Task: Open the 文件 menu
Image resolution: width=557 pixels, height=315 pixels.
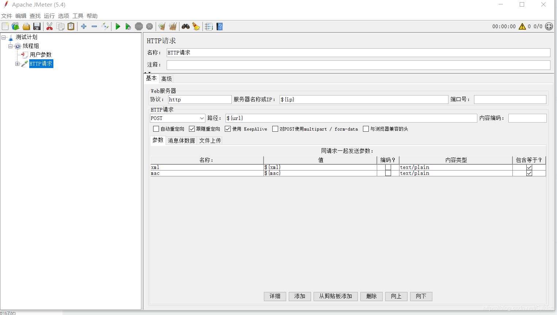Action: point(7,16)
